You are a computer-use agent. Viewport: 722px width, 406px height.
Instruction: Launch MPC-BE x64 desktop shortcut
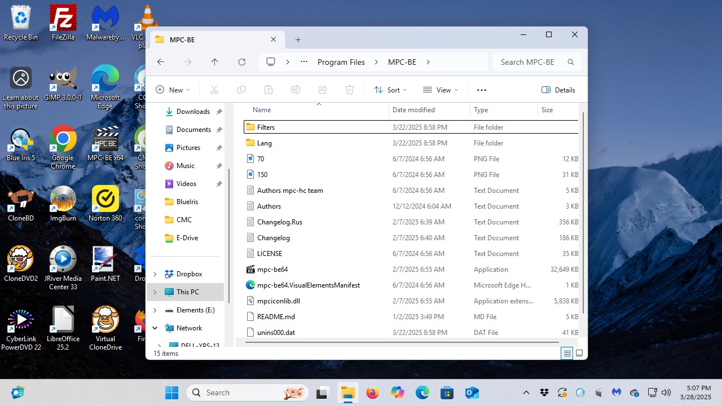tap(105, 144)
